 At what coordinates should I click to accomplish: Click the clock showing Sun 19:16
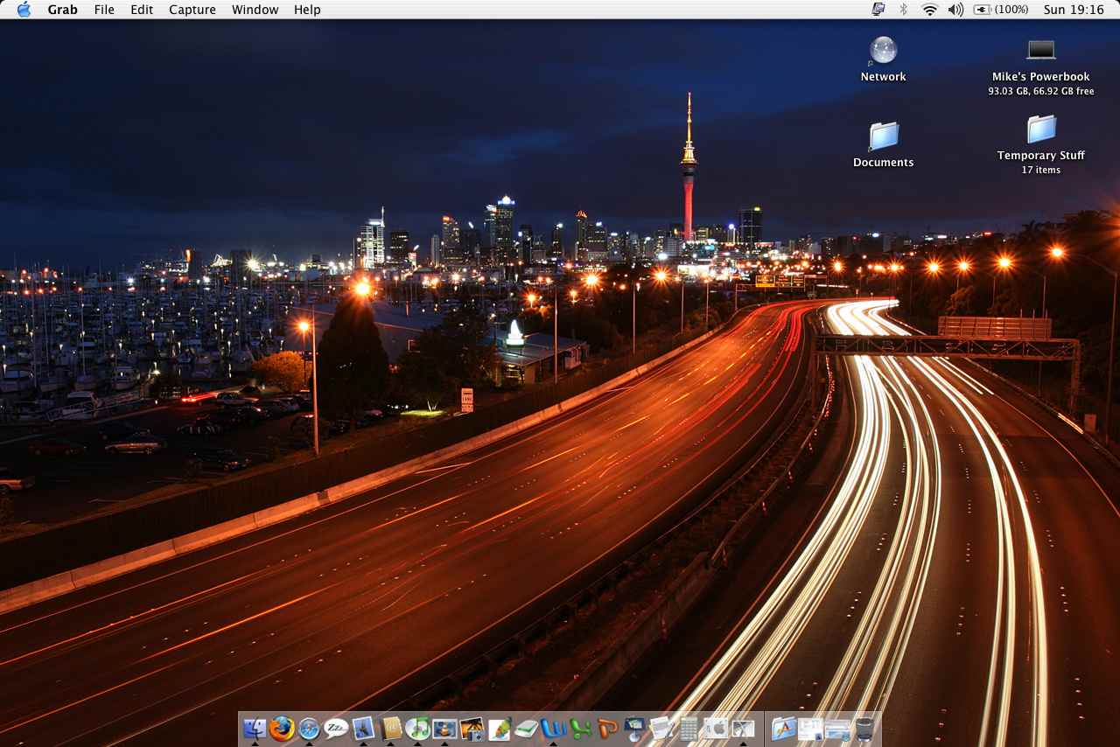point(1073,10)
